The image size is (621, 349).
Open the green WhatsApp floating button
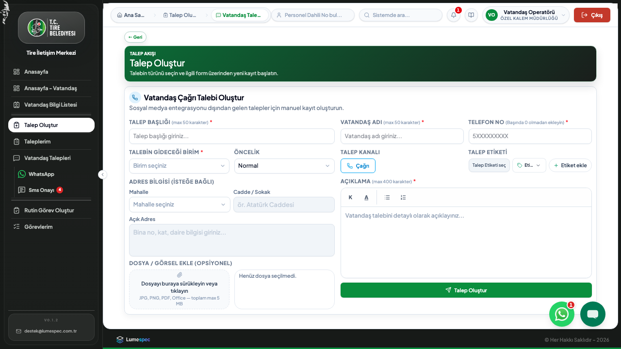[562, 314]
